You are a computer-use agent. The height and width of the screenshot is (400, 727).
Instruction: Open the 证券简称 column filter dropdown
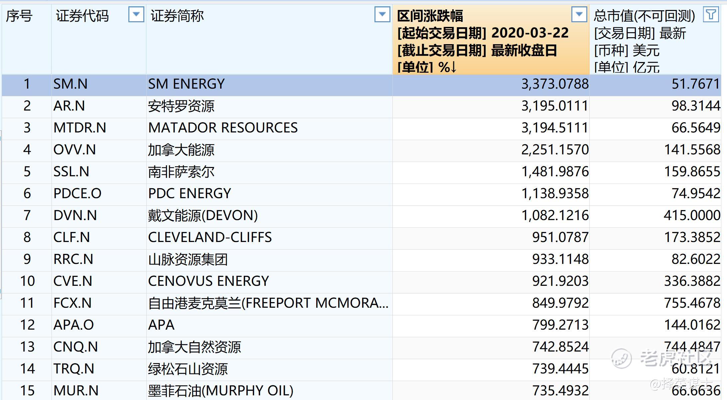pyautogui.click(x=382, y=15)
